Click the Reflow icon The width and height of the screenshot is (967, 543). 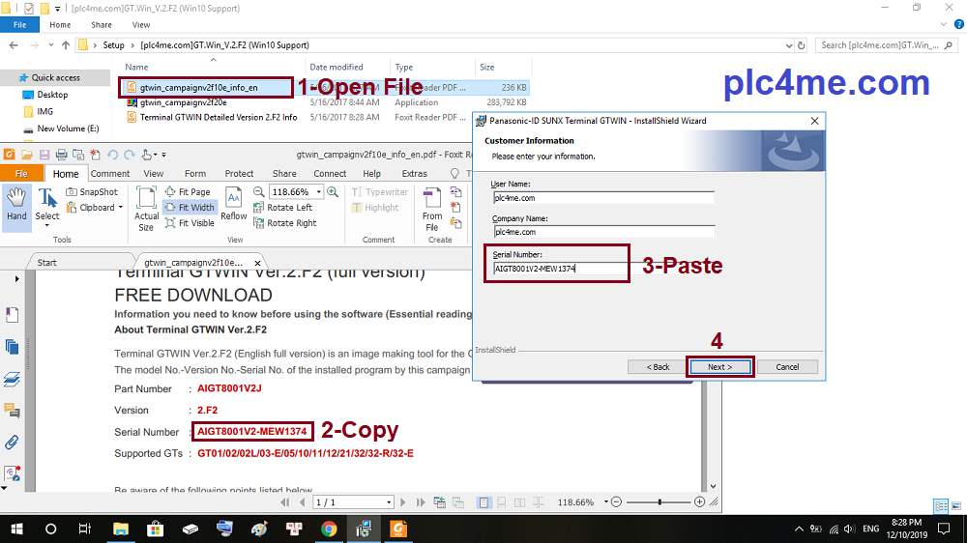pos(234,204)
